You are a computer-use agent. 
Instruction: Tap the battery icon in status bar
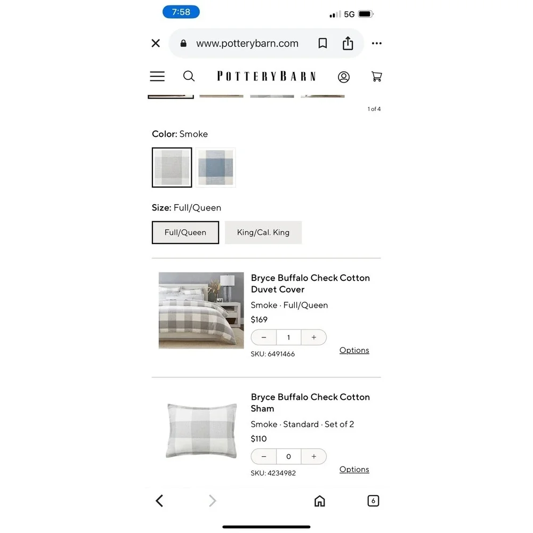[x=366, y=14]
